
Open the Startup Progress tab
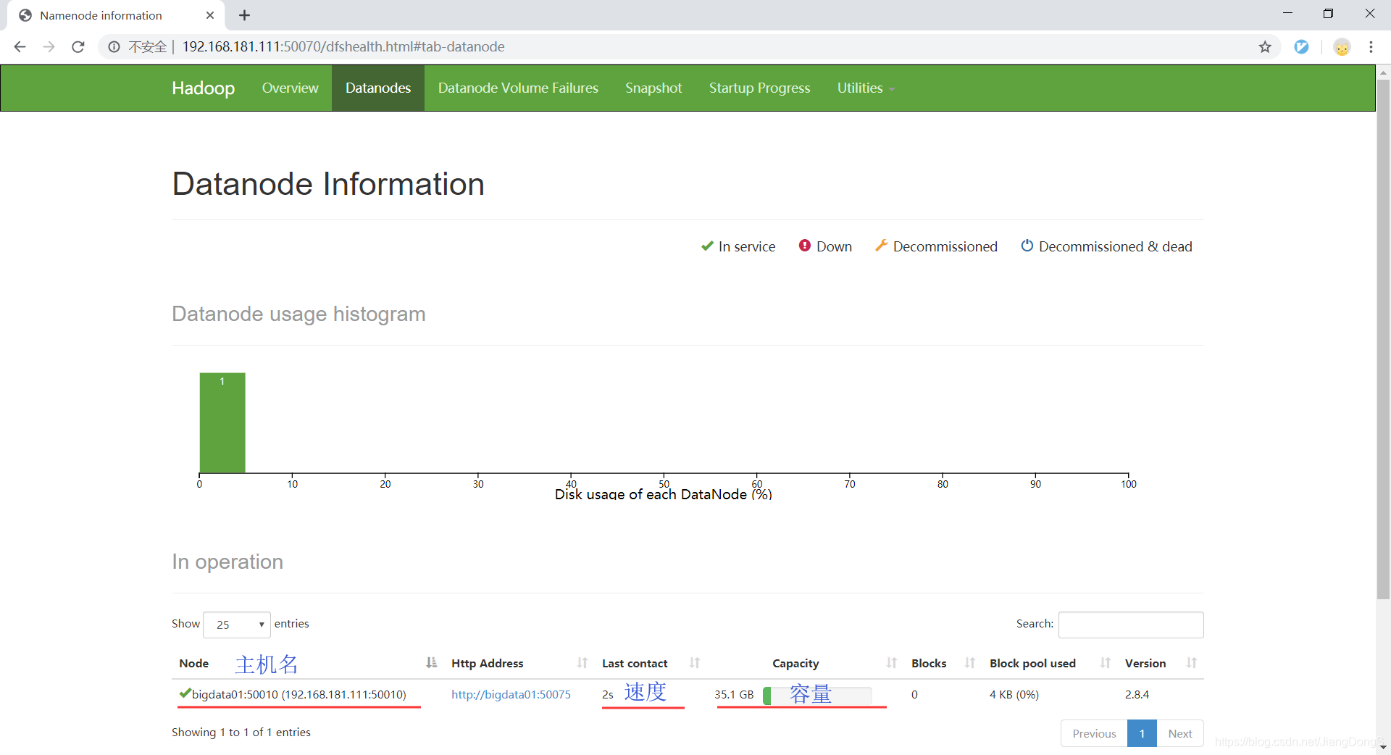(x=759, y=88)
